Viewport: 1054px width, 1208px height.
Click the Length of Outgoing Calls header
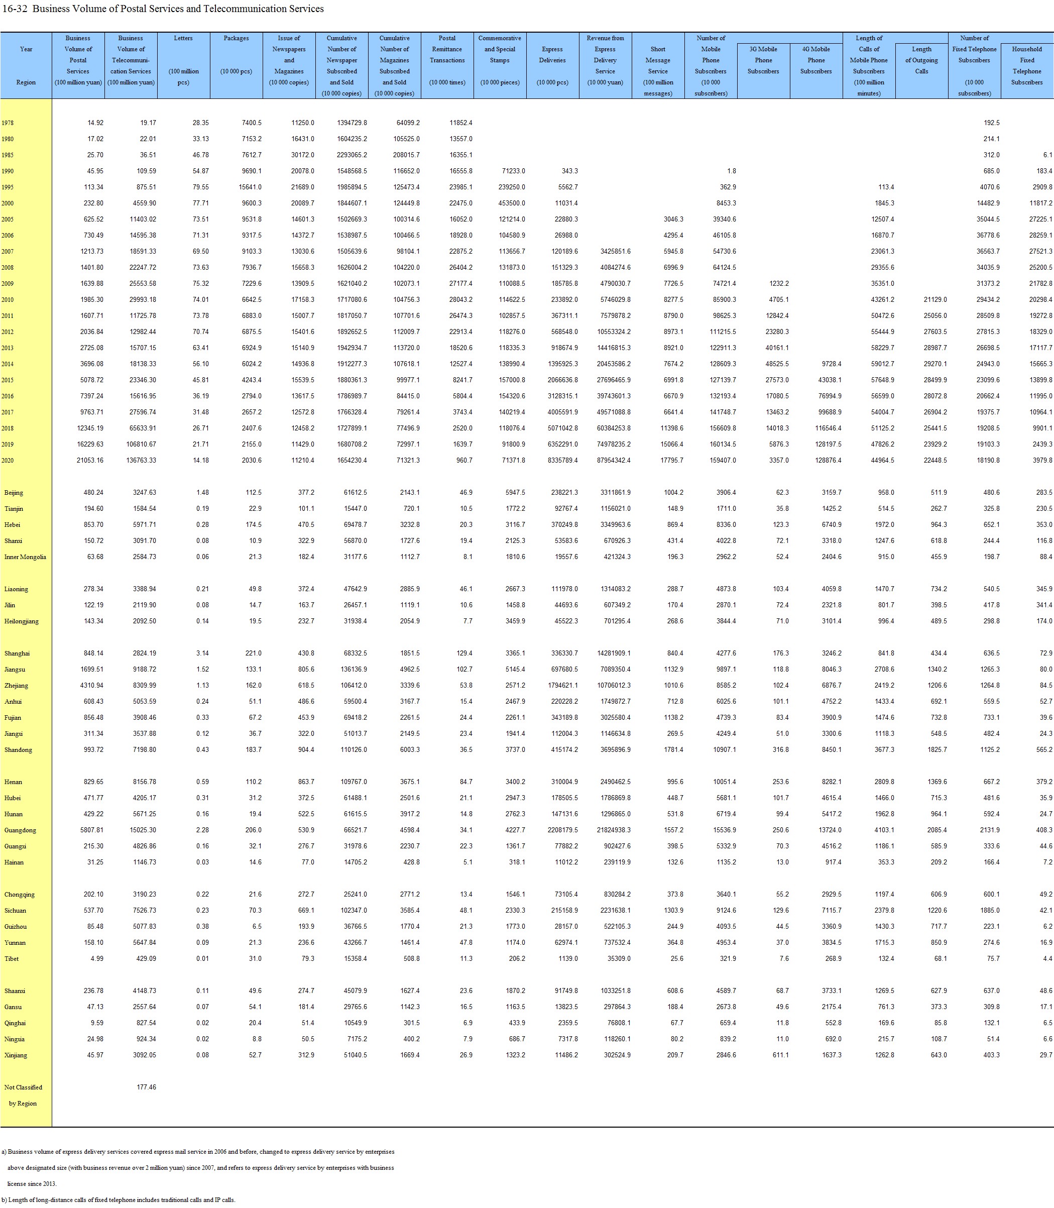921,61
